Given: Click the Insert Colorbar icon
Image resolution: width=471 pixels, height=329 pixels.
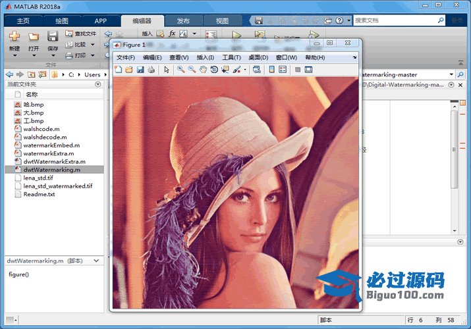Looking at the screenshot, I should coord(272,70).
